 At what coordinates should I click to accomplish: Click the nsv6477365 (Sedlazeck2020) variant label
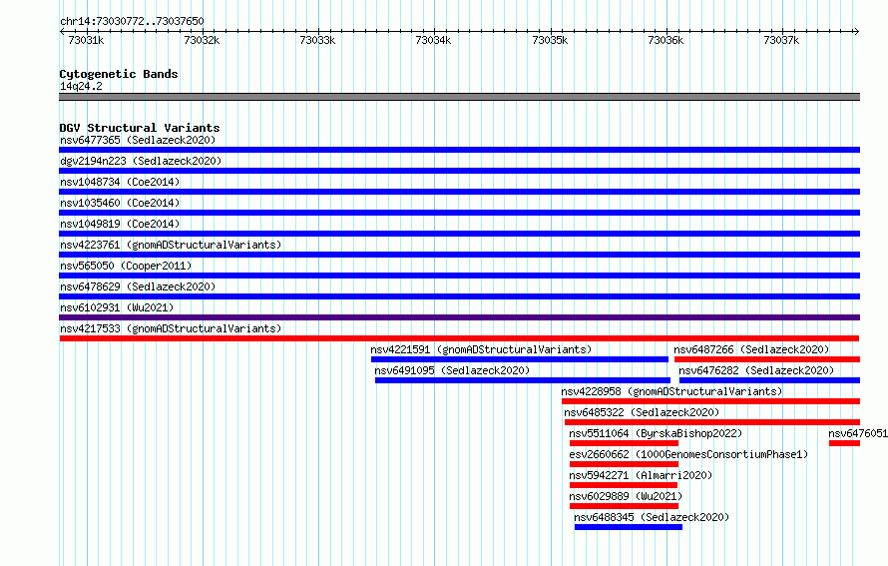click(138, 140)
